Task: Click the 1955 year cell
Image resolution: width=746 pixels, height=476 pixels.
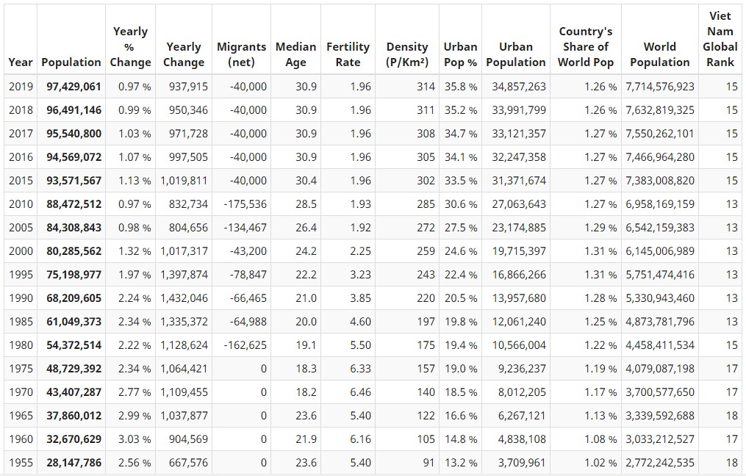Action: pyautogui.click(x=21, y=463)
